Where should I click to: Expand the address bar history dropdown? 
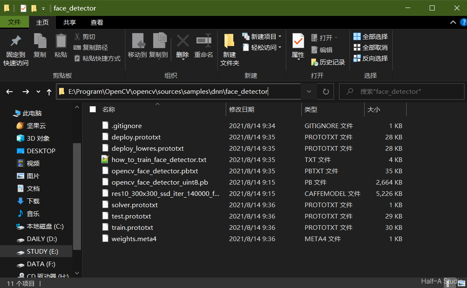pos(309,92)
